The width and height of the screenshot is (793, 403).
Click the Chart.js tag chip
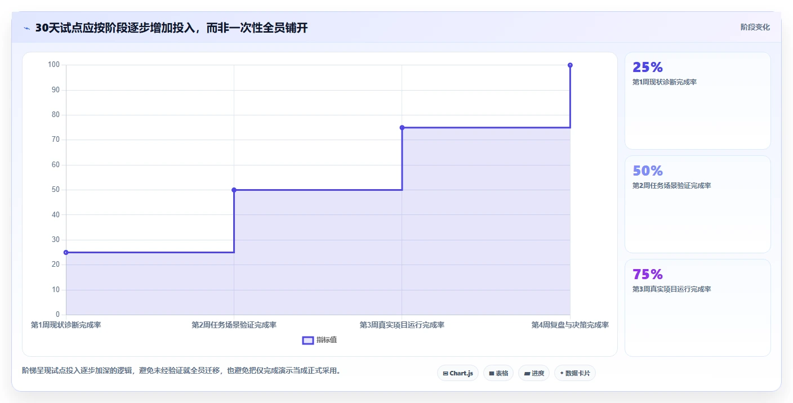(457, 373)
